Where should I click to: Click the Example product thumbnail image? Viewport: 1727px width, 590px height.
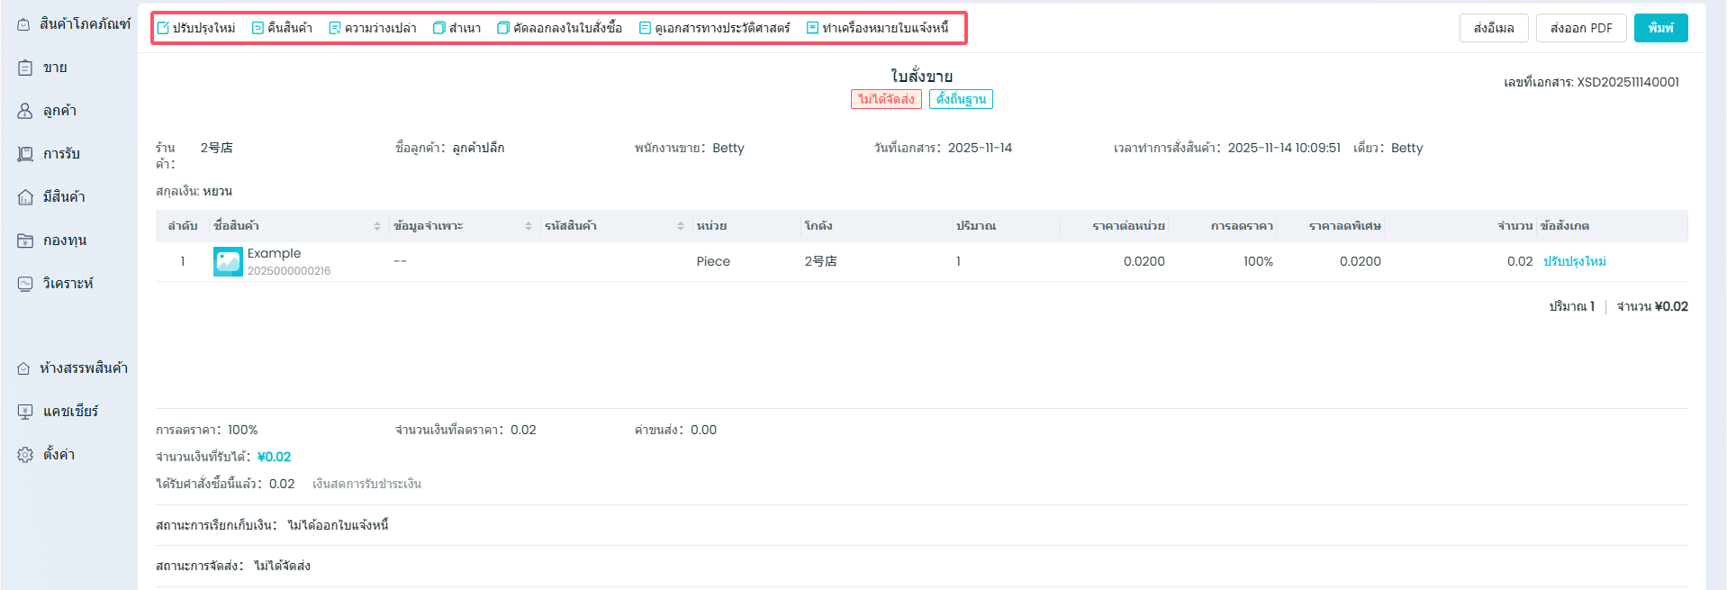tap(228, 261)
